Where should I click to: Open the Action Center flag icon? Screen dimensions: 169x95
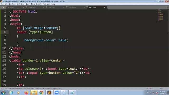point(157,93)
